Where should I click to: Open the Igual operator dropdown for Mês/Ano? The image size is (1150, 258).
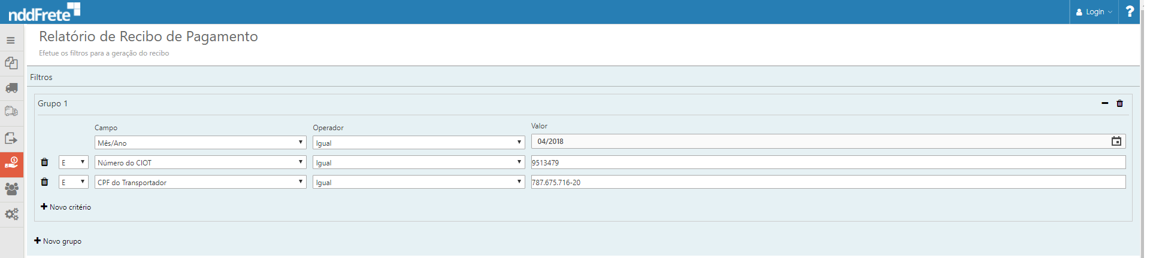(x=419, y=143)
